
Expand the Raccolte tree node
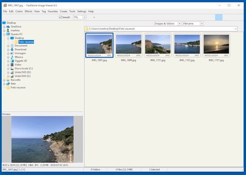[x=4, y=80]
